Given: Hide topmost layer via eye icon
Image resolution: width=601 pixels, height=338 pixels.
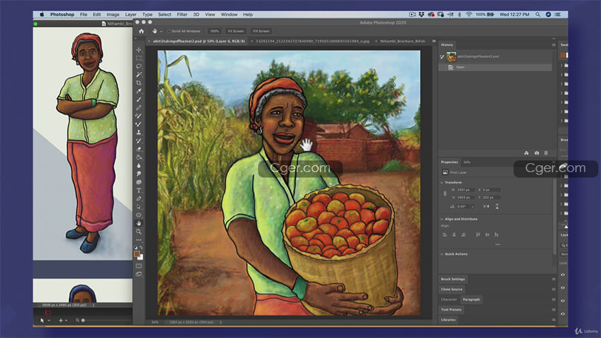Looking at the screenshot, I should point(563,274).
